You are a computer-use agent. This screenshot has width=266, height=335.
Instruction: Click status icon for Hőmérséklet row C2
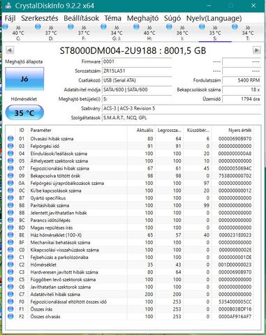pos(10,265)
